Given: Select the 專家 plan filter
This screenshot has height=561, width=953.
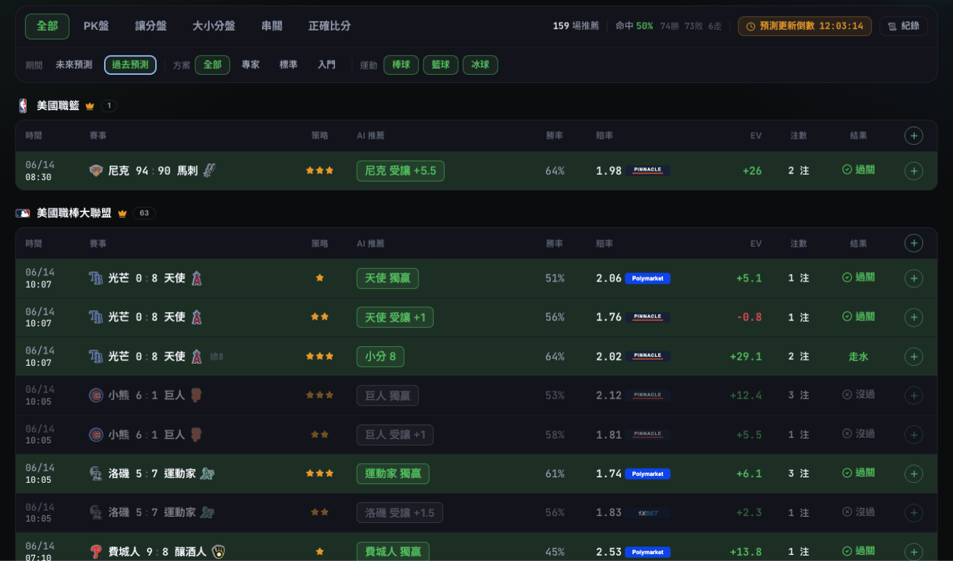Looking at the screenshot, I should click(x=251, y=65).
